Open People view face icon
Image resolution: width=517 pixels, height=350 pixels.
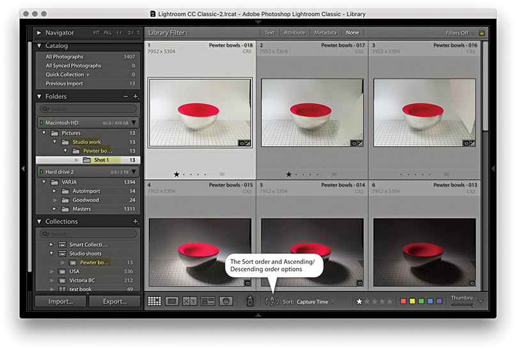(x=225, y=302)
